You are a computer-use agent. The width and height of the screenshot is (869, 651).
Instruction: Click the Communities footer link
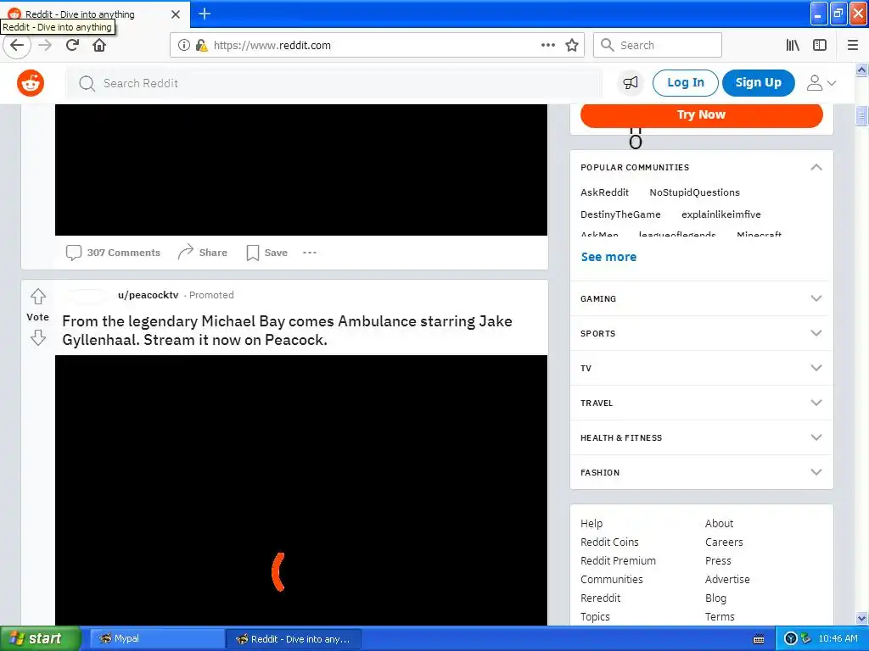pos(611,579)
